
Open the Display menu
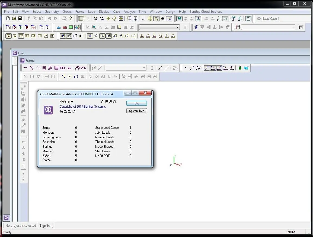point(104,12)
